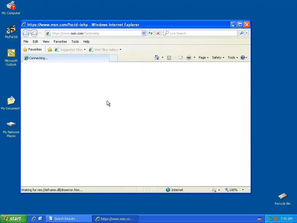Image resolution: width=297 pixels, height=223 pixels.
Task: Open Suggested Sites link
Action: 70,50
